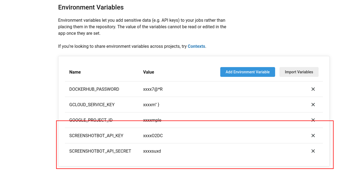The height and width of the screenshot is (173, 343).
Task: Delete the SCREENSHOTBOT_API_SECRET variable
Action: point(313,151)
